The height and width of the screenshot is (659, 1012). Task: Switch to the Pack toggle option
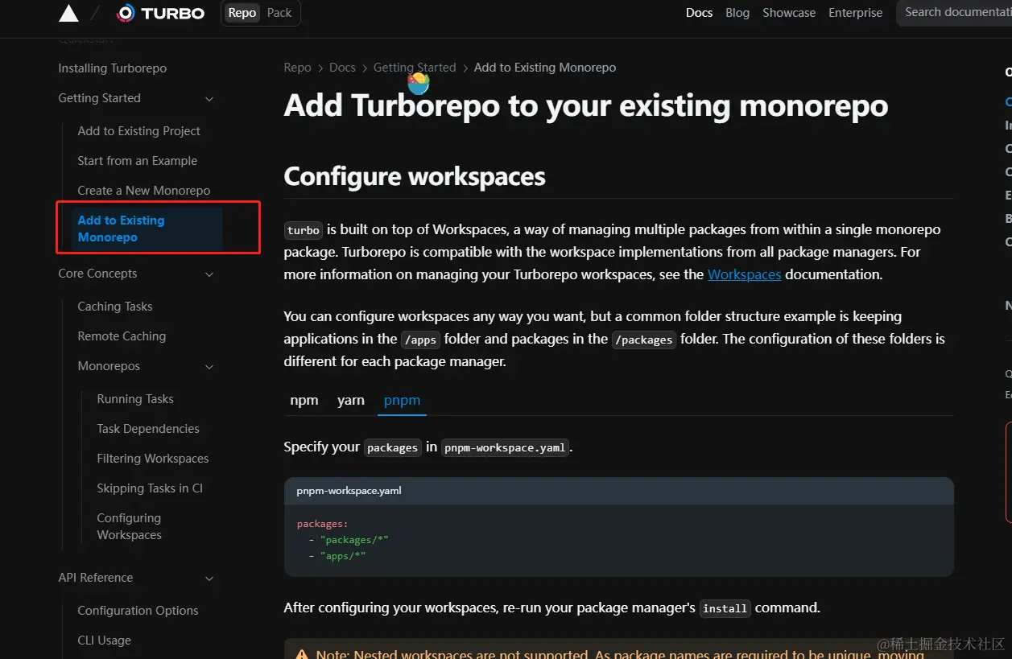click(279, 13)
